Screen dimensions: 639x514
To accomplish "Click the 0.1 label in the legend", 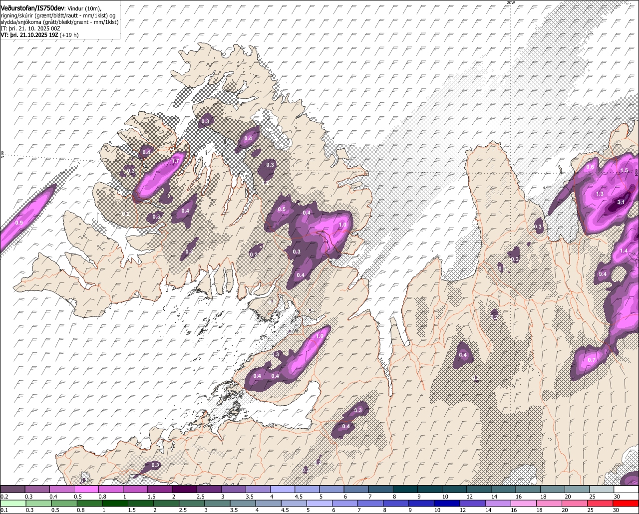I will (x=4, y=510).
